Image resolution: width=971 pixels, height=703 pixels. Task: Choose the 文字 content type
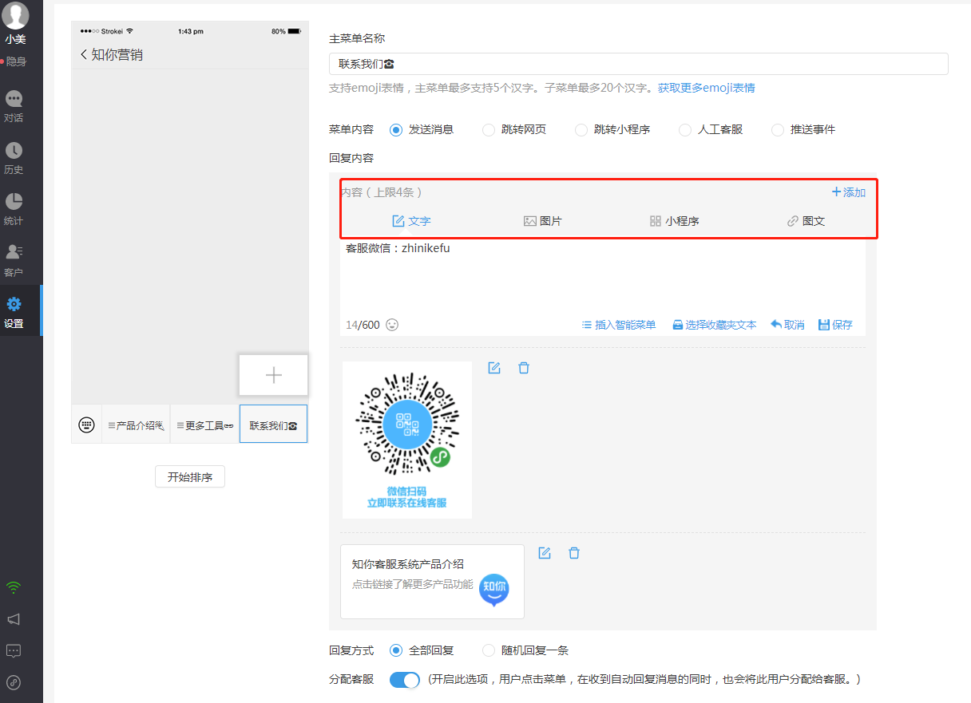(411, 221)
